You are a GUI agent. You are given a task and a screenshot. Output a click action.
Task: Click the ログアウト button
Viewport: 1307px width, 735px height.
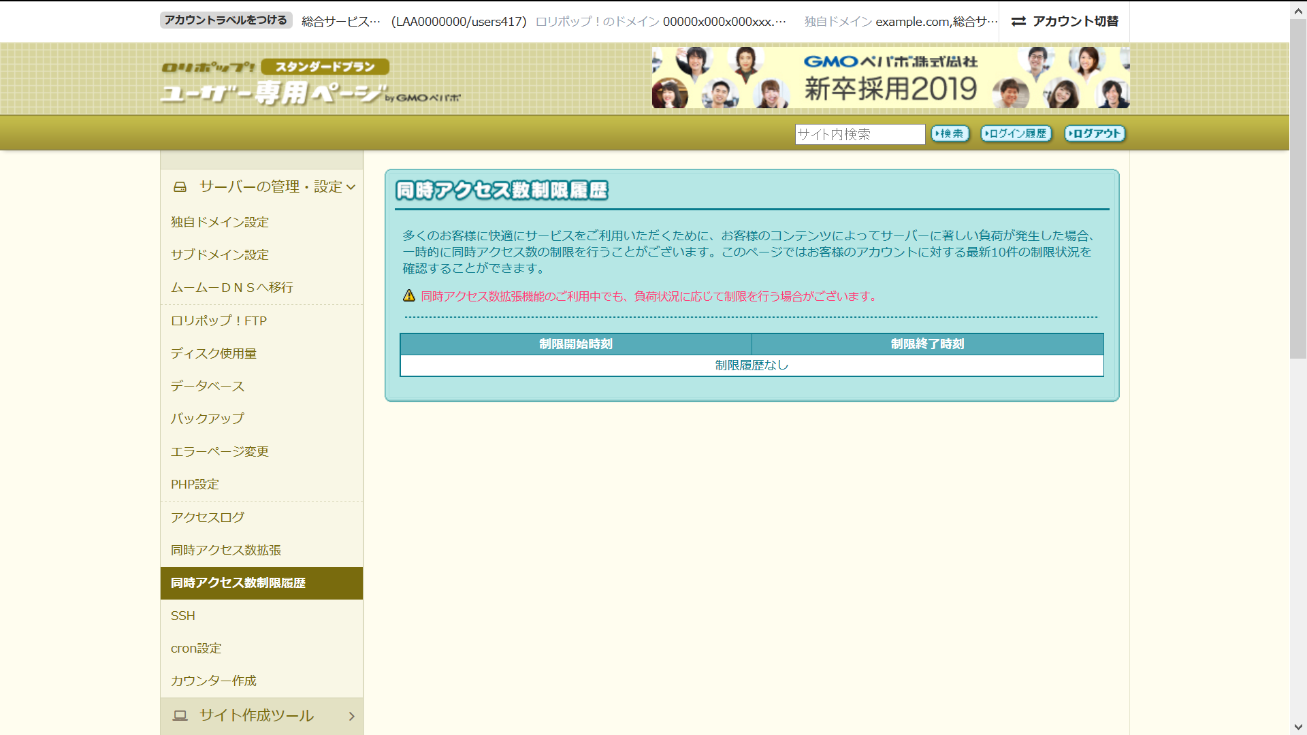coord(1095,134)
